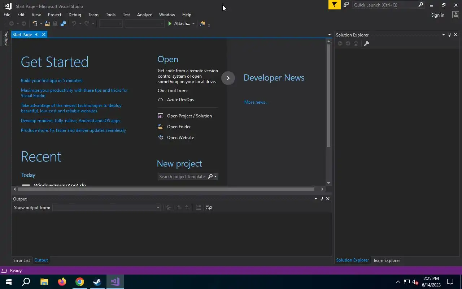Click the Search project templates field
This screenshot has height=289, width=462.
(182, 177)
